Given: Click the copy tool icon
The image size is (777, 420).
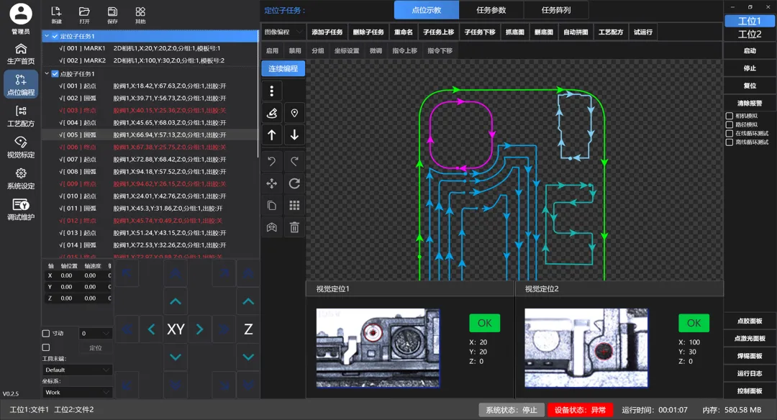Looking at the screenshot, I should [271, 205].
